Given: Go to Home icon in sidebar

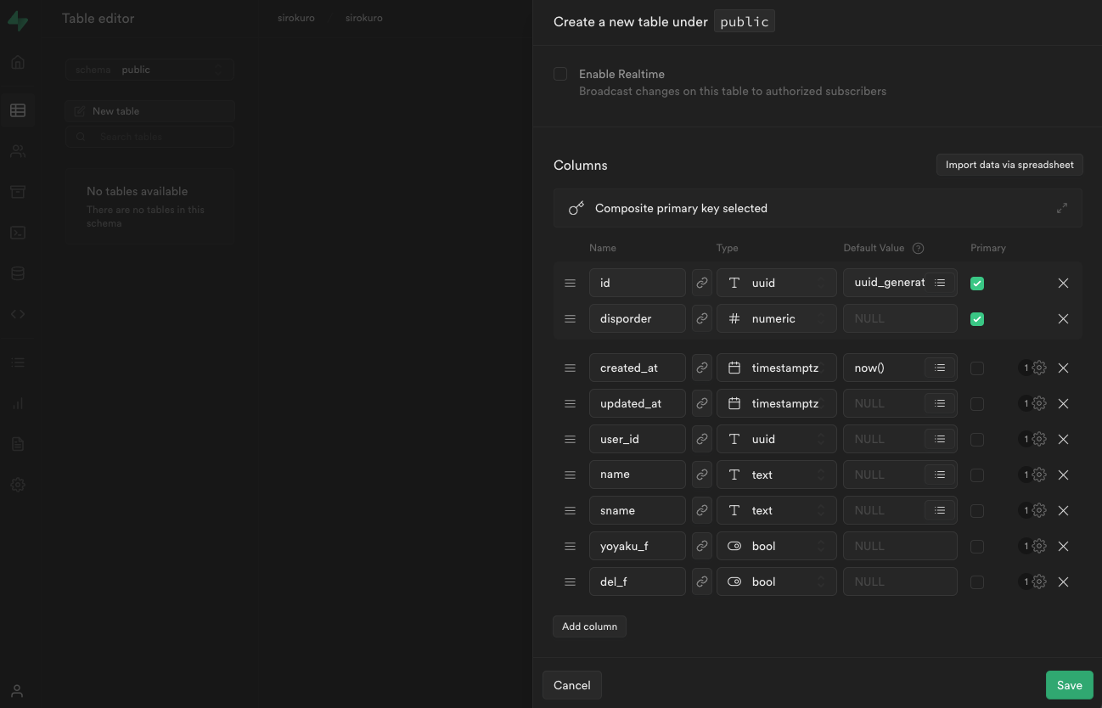Looking at the screenshot, I should [x=18, y=63].
